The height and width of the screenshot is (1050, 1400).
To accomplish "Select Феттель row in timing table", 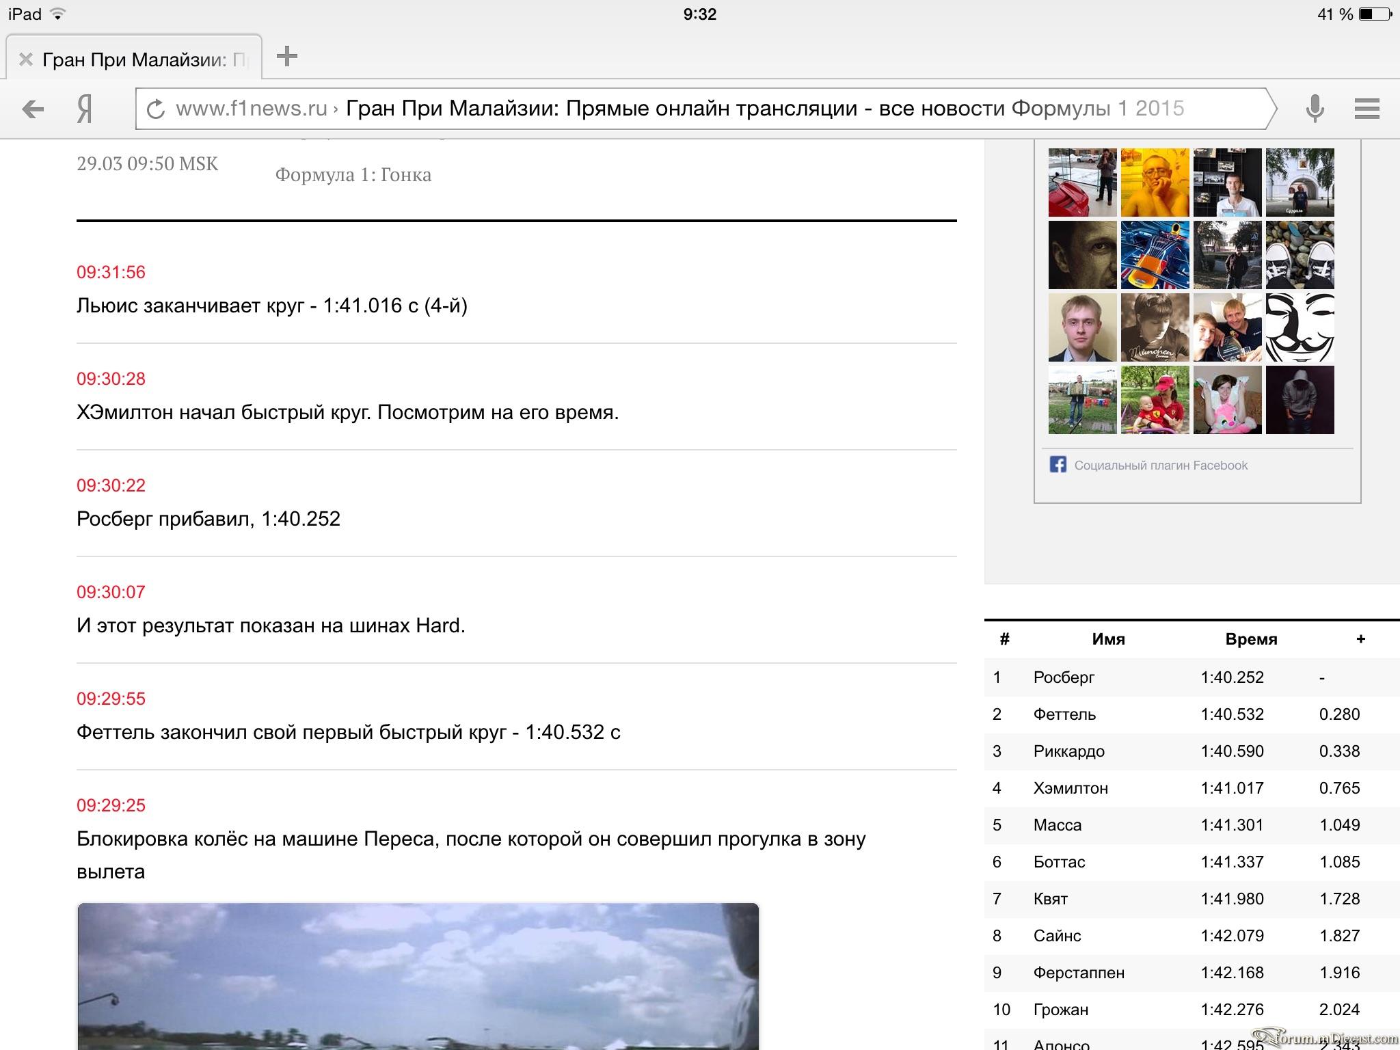I will (1192, 714).
